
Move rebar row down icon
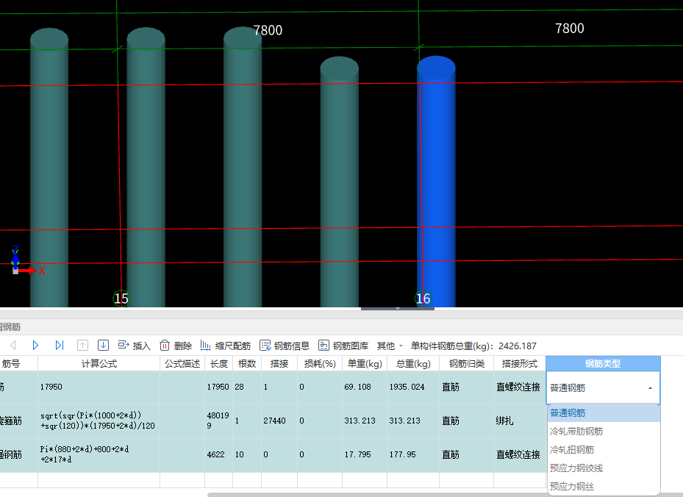click(103, 346)
